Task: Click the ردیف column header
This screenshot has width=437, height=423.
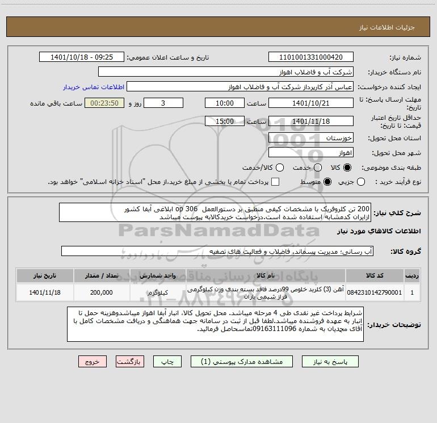Action: click(x=412, y=275)
